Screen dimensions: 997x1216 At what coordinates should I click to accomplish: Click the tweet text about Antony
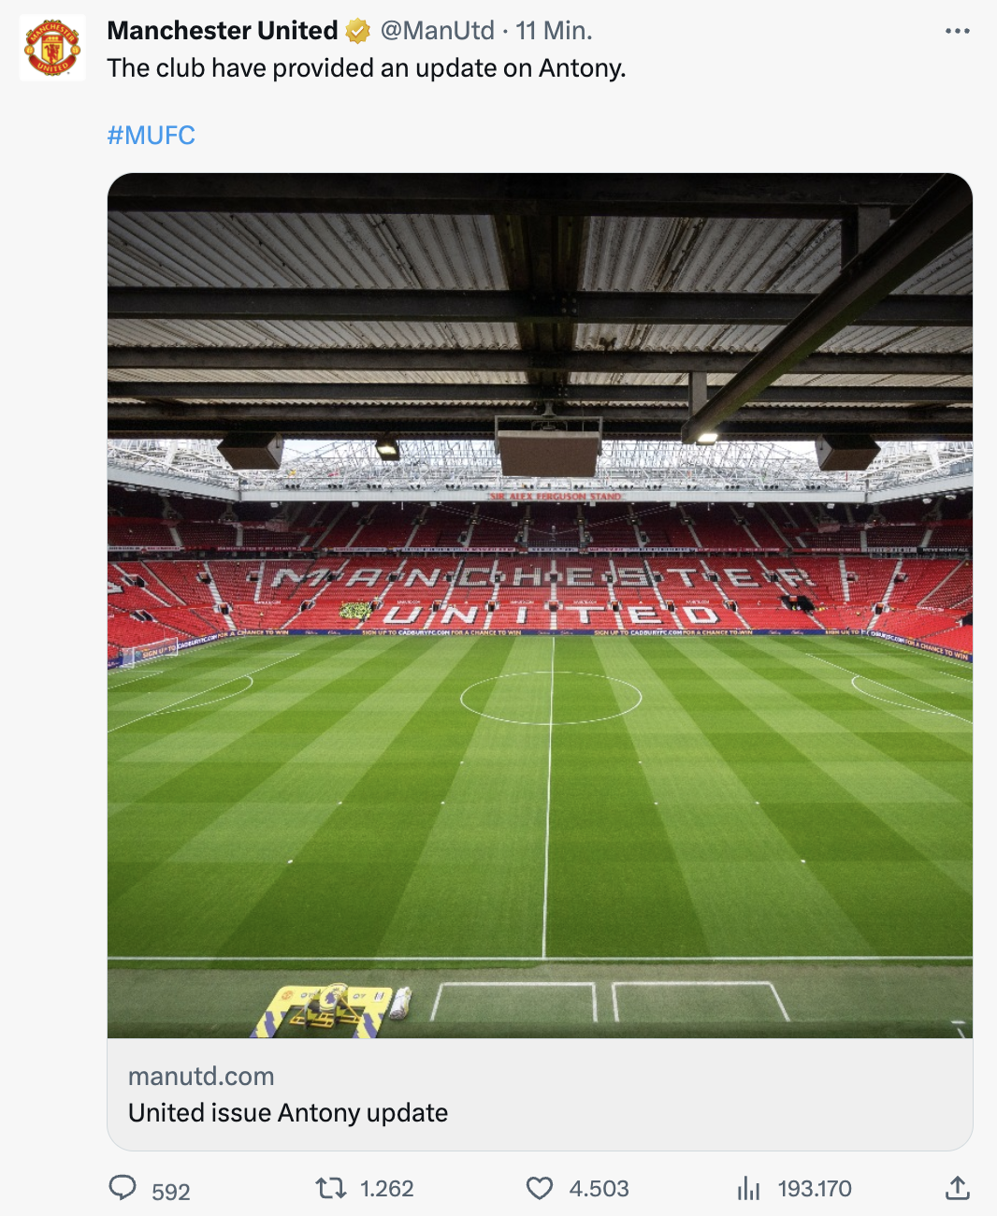(367, 68)
